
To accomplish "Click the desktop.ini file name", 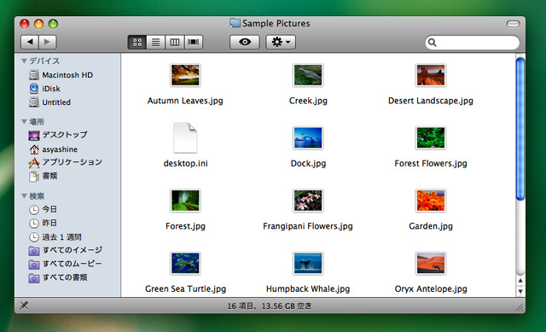I will point(186,163).
